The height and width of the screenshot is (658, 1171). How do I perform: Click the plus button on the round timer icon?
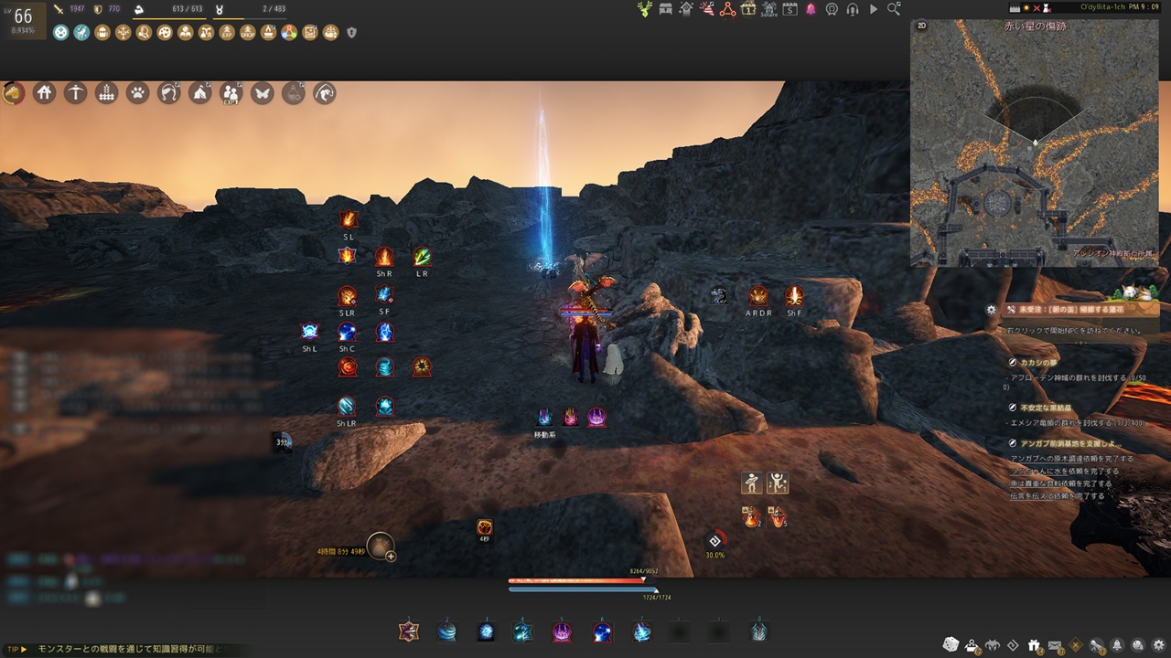391,555
